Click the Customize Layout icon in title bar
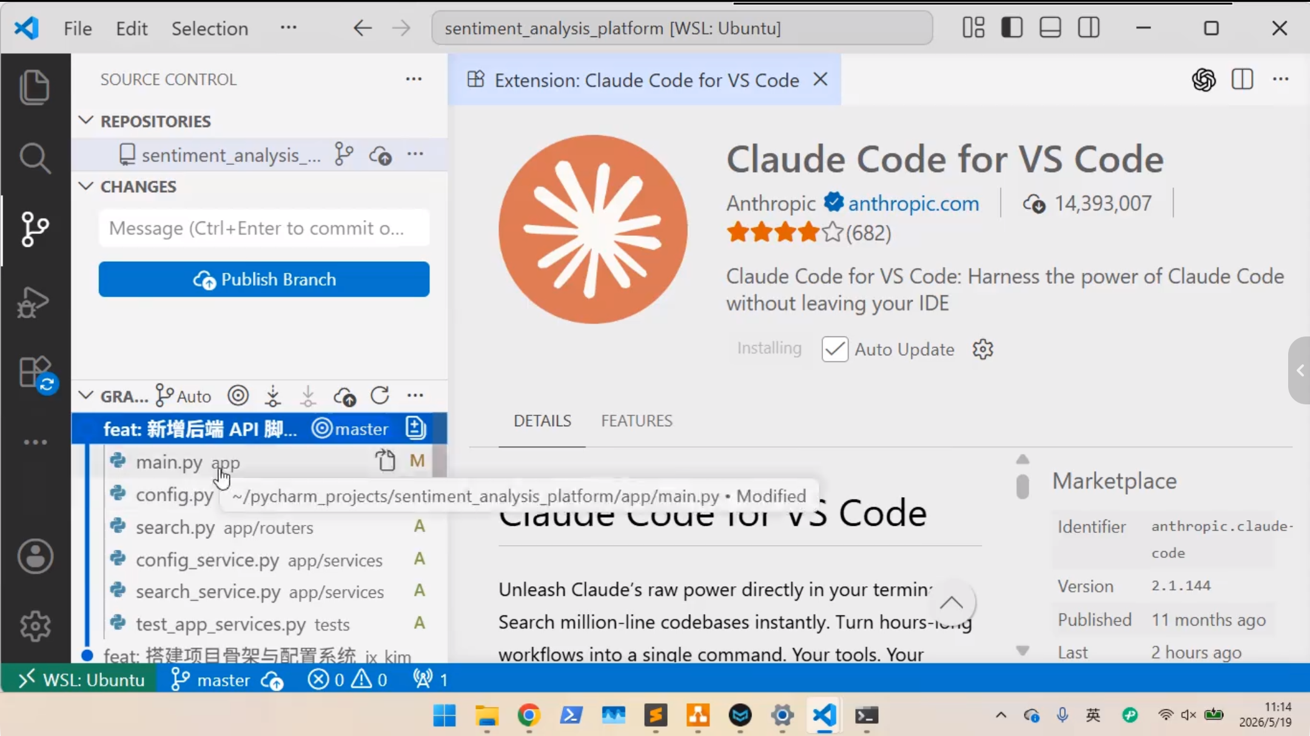The height and width of the screenshot is (736, 1310). point(973,28)
